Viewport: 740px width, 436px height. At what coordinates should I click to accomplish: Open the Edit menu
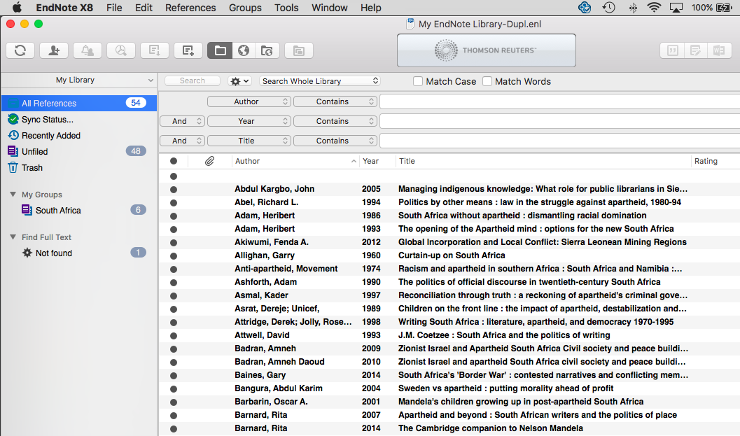pyautogui.click(x=144, y=8)
